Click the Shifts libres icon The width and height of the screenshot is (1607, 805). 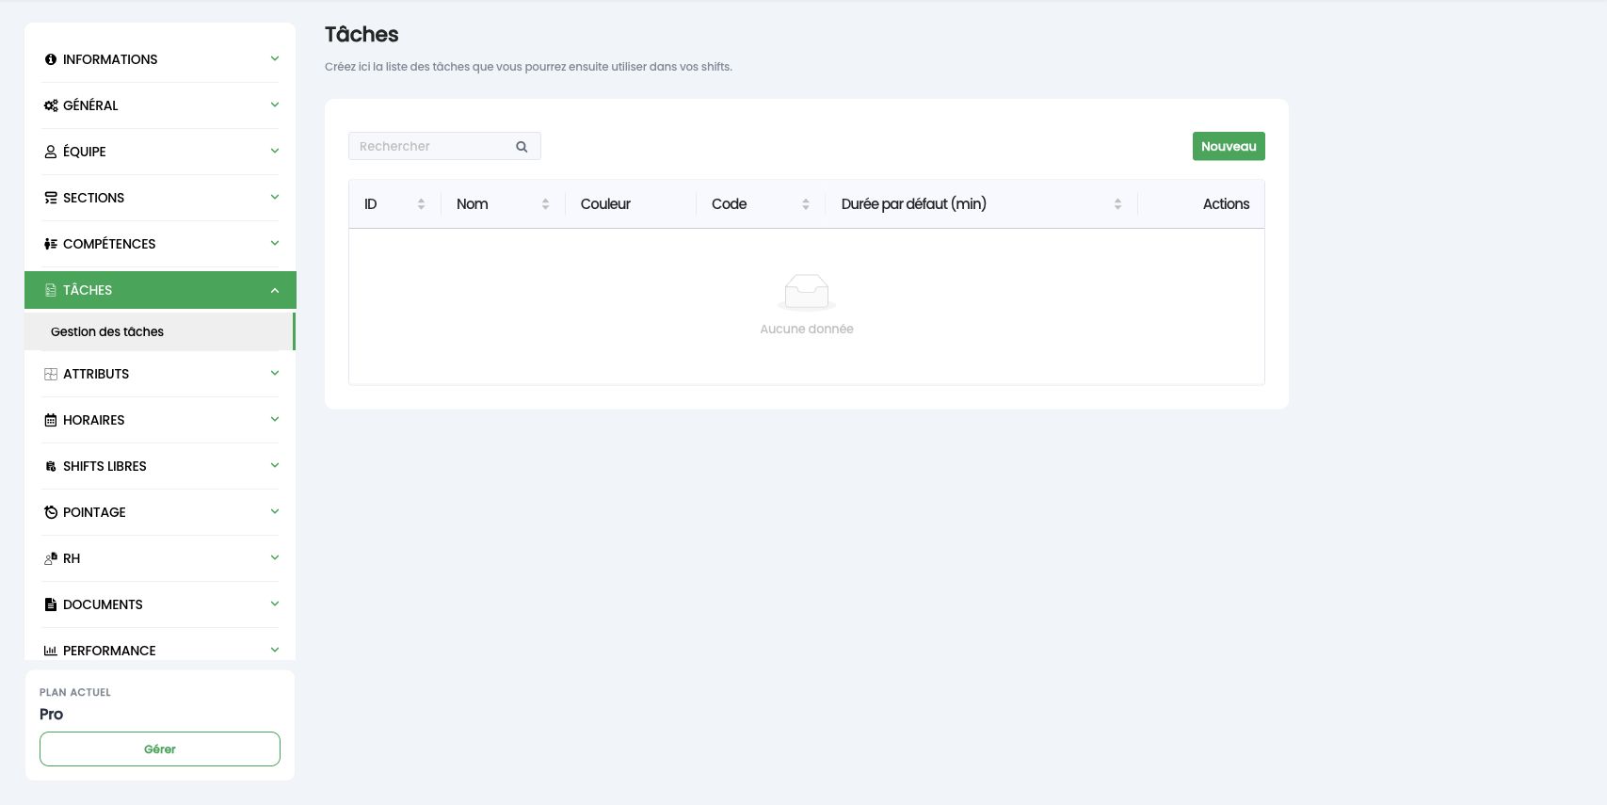pyautogui.click(x=51, y=466)
